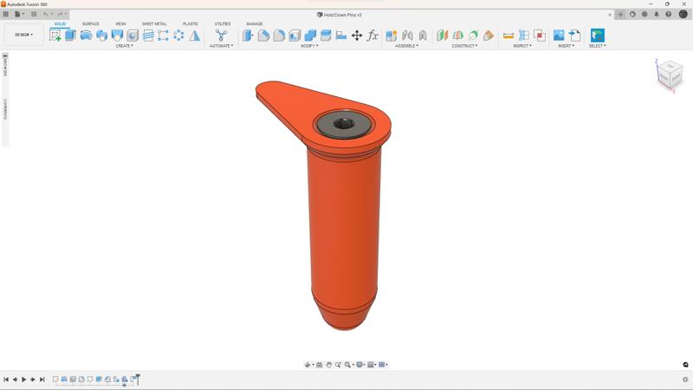Expand the Browser side panel
The image size is (693, 390).
point(5,66)
